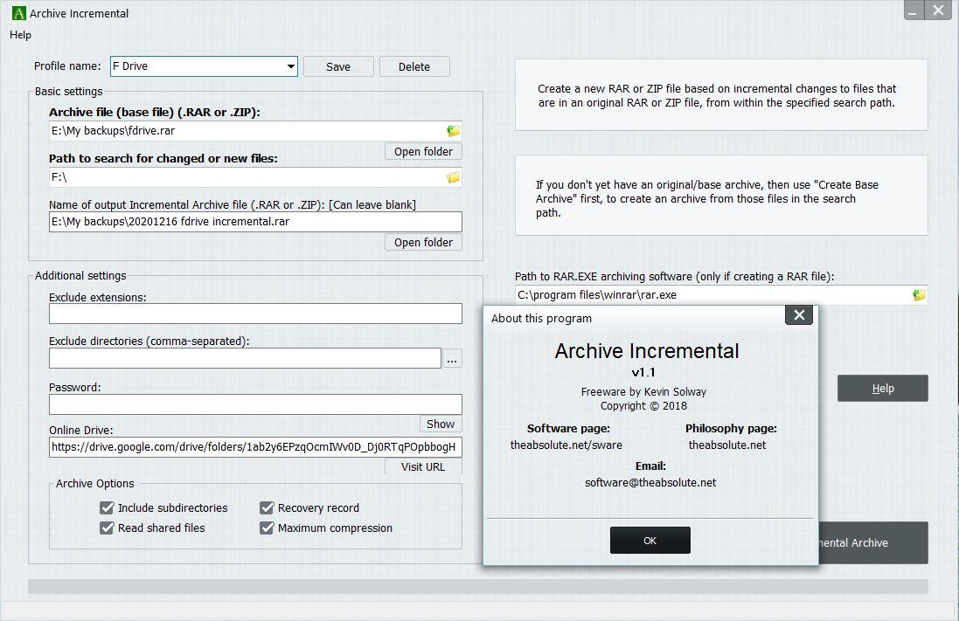Save the current profile

tap(338, 66)
